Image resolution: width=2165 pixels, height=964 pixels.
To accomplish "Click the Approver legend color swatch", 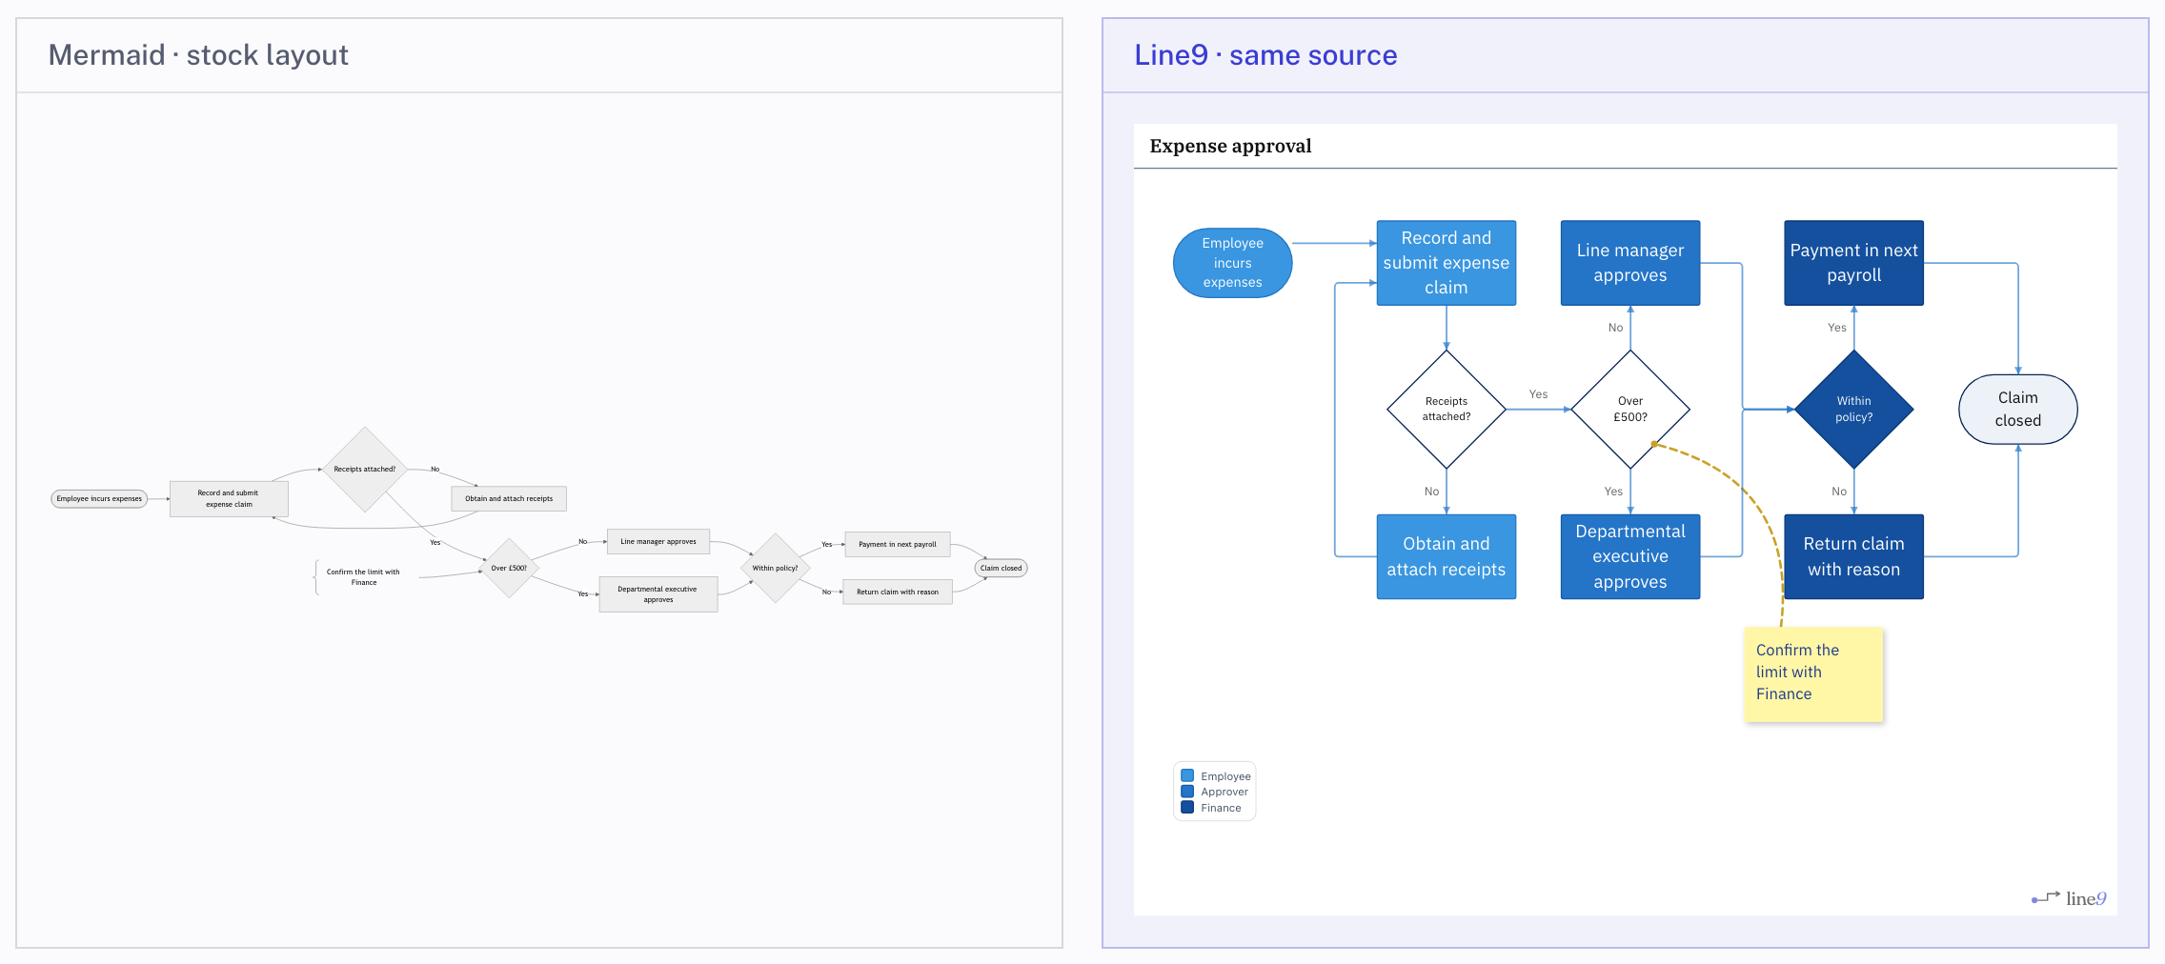I will pyautogui.click(x=1187, y=792).
